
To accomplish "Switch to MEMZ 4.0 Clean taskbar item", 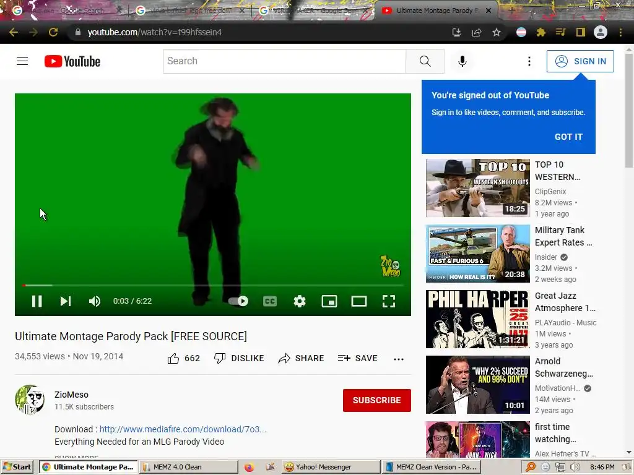I will click(x=189, y=467).
